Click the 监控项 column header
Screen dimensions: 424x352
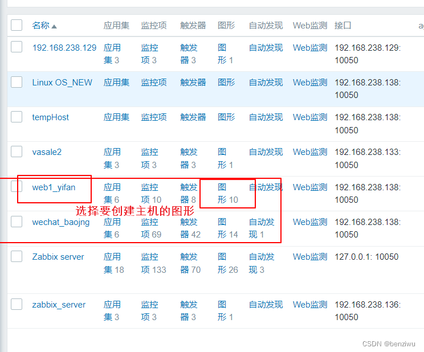point(154,26)
